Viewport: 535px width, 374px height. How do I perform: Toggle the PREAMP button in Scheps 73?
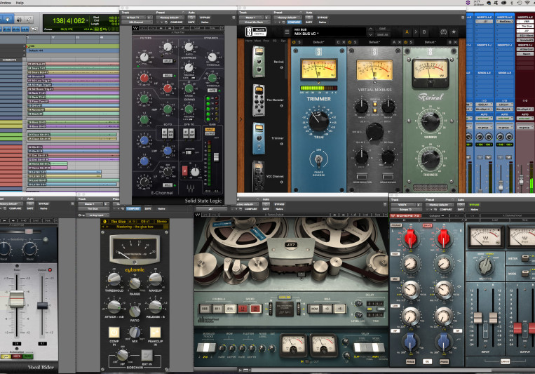pyautogui.click(x=395, y=225)
